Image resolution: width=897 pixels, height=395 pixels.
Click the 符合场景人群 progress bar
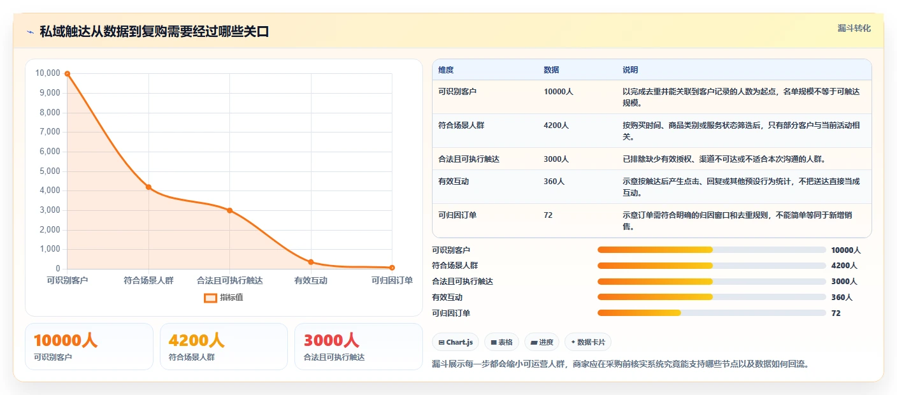point(712,266)
